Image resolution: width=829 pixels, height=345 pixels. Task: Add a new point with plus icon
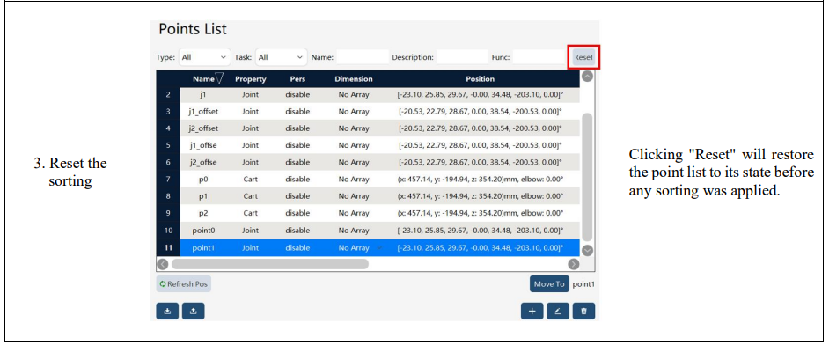click(532, 312)
